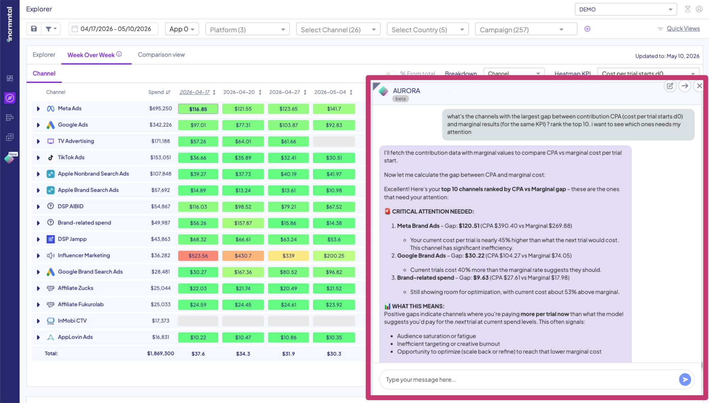Screen dimensions: 709x403
Task: Open the filter funnel menu
Action: click(51, 29)
